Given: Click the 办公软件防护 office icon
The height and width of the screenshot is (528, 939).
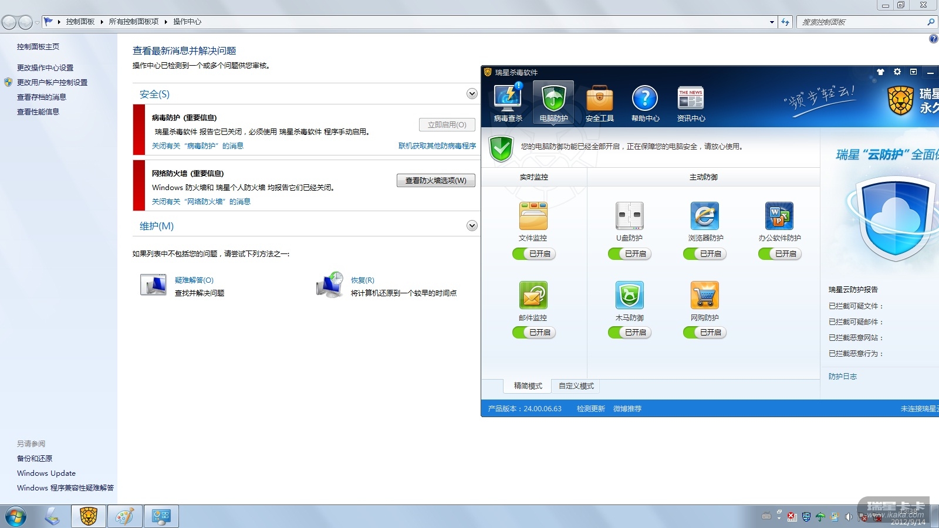Looking at the screenshot, I should (x=779, y=216).
